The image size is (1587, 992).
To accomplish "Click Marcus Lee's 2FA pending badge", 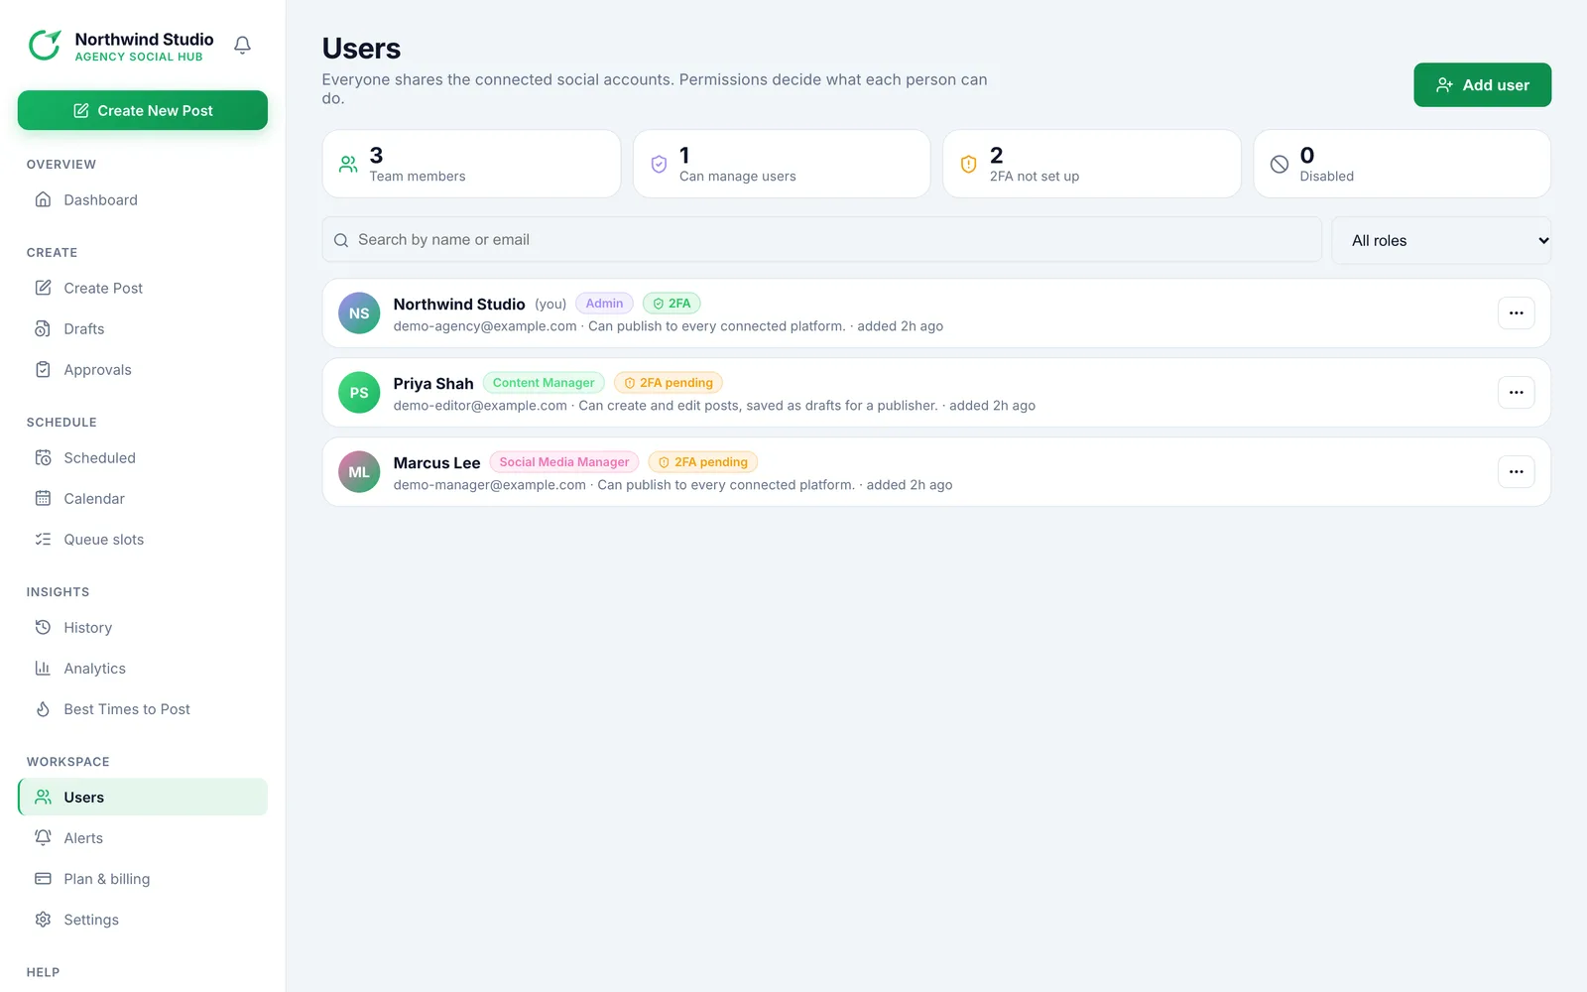I will coord(703,462).
